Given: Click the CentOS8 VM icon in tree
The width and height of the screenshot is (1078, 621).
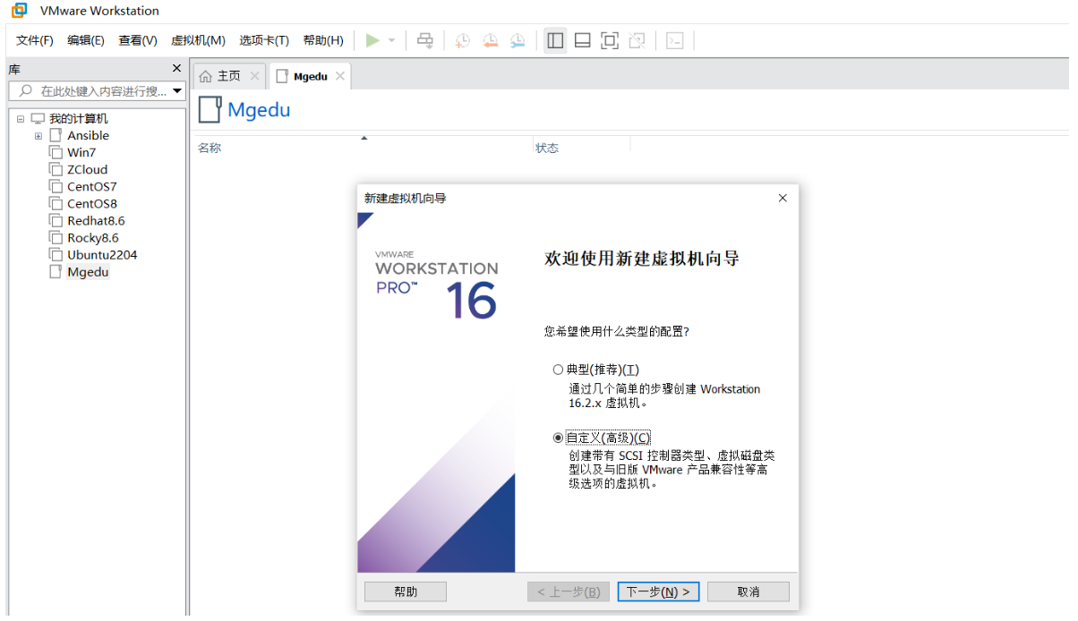Looking at the screenshot, I should 56,203.
